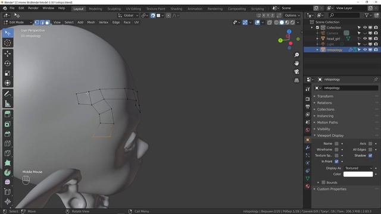381x214 pixels.
Task: Open the Render menu
Action: point(33,8)
